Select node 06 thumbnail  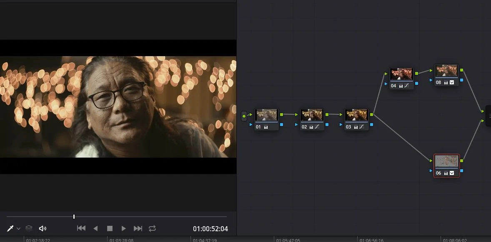coord(446,161)
